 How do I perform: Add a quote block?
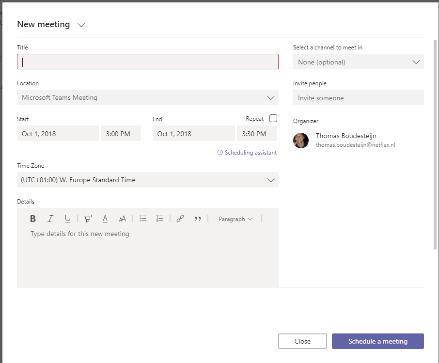(x=198, y=219)
